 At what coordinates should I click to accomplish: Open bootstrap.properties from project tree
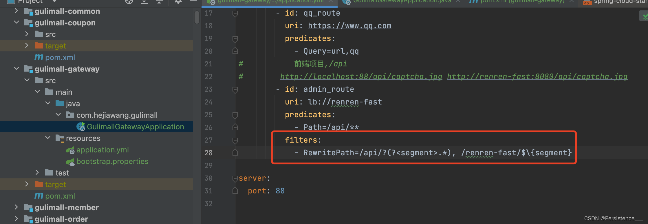[x=112, y=161]
